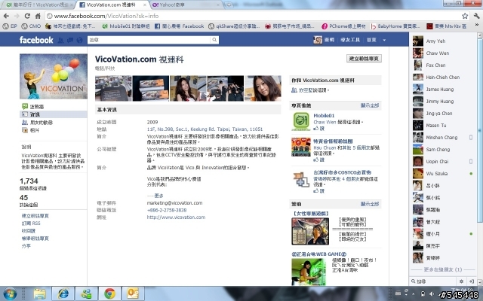The width and height of the screenshot is (483, 301).
Task: Open the chat settings gear icon
Action: click(x=461, y=281)
